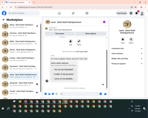
Task: Open the Facebook home icon
Action: tap(59, 13)
